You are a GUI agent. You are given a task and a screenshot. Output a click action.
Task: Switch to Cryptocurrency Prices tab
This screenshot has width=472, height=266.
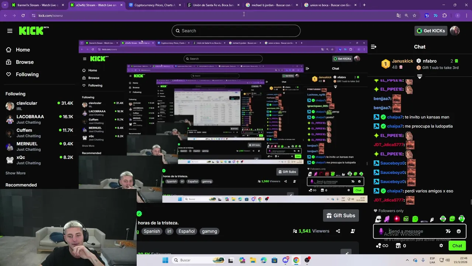tap(155, 5)
